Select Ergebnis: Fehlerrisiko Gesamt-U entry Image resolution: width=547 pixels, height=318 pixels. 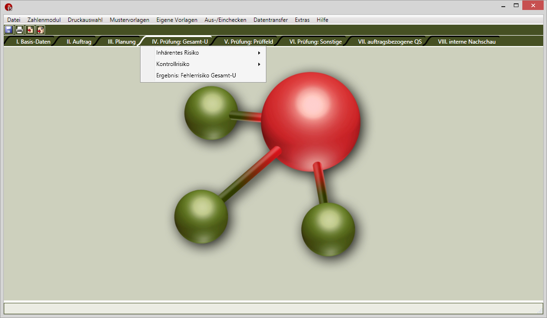[x=196, y=75]
